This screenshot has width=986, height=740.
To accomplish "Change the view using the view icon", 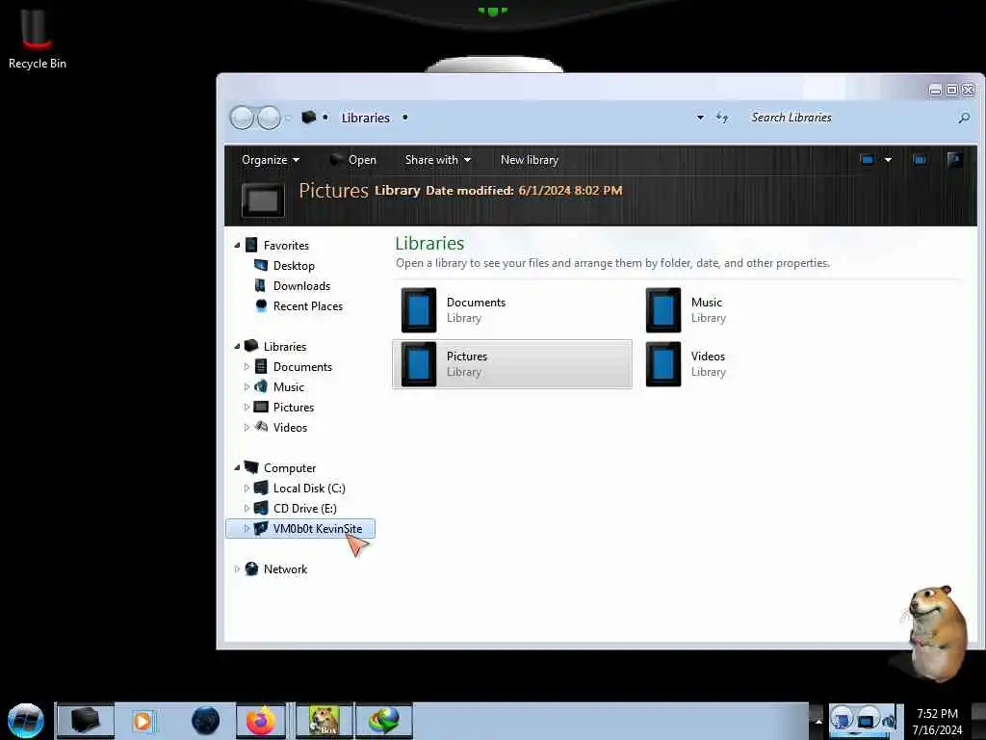I will [868, 160].
